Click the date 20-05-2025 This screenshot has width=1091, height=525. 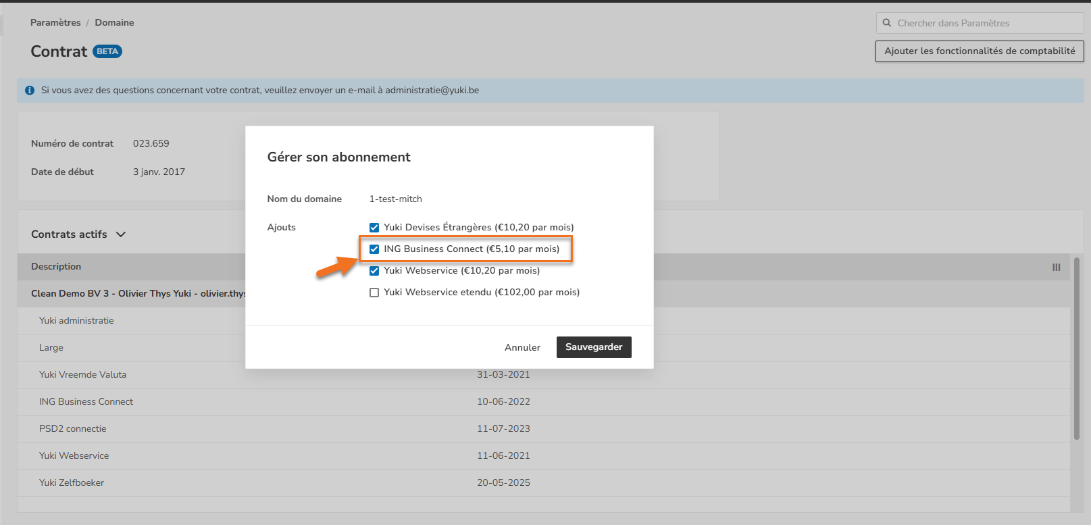pos(503,483)
